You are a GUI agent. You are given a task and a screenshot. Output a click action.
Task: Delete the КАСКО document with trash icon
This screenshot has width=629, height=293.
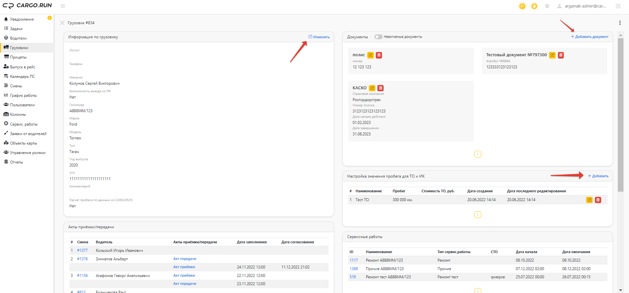pyautogui.click(x=380, y=88)
